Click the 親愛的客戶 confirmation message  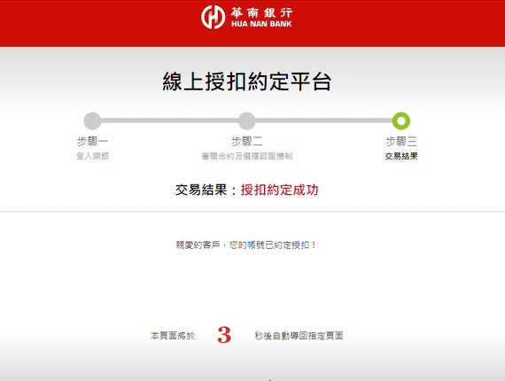coord(246,245)
